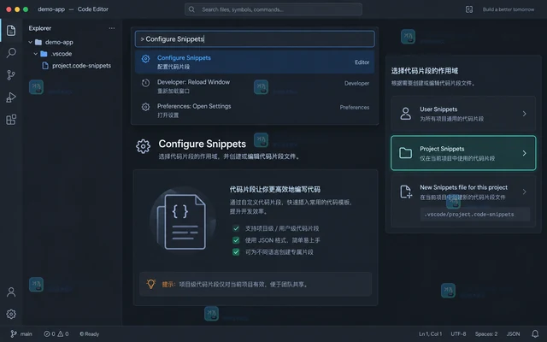Viewport: 547px width, 342px height.
Task: Open the Explorer files icon in activity bar
Action: click(11, 31)
